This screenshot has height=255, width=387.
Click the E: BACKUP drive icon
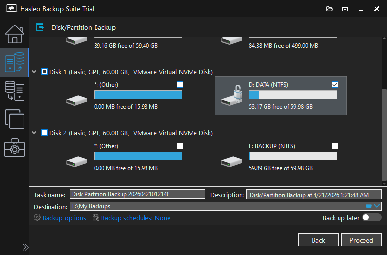pyautogui.click(x=231, y=162)
